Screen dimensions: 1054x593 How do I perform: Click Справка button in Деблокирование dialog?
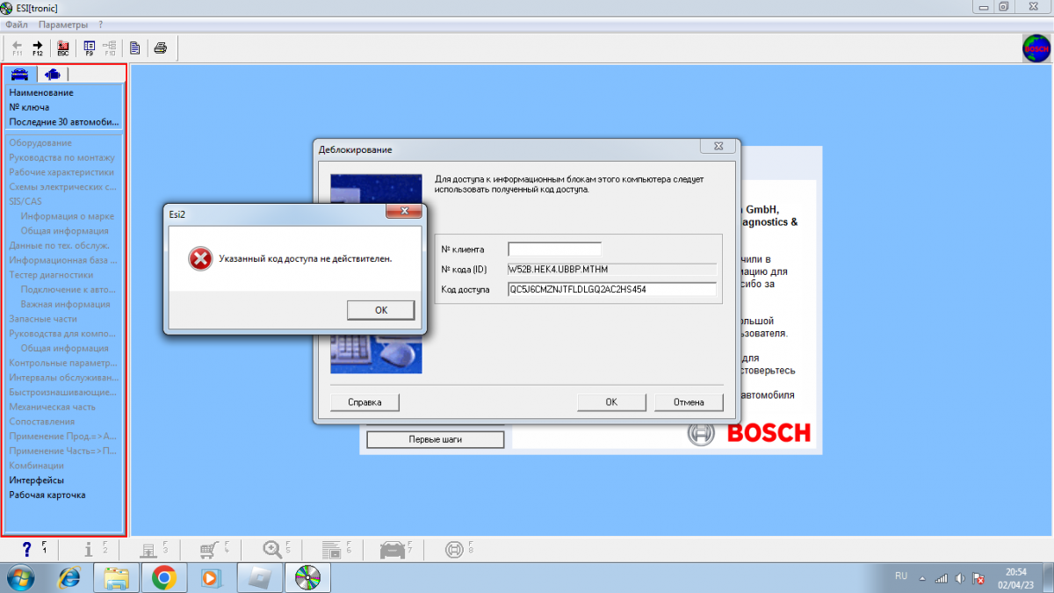[365, 402]
